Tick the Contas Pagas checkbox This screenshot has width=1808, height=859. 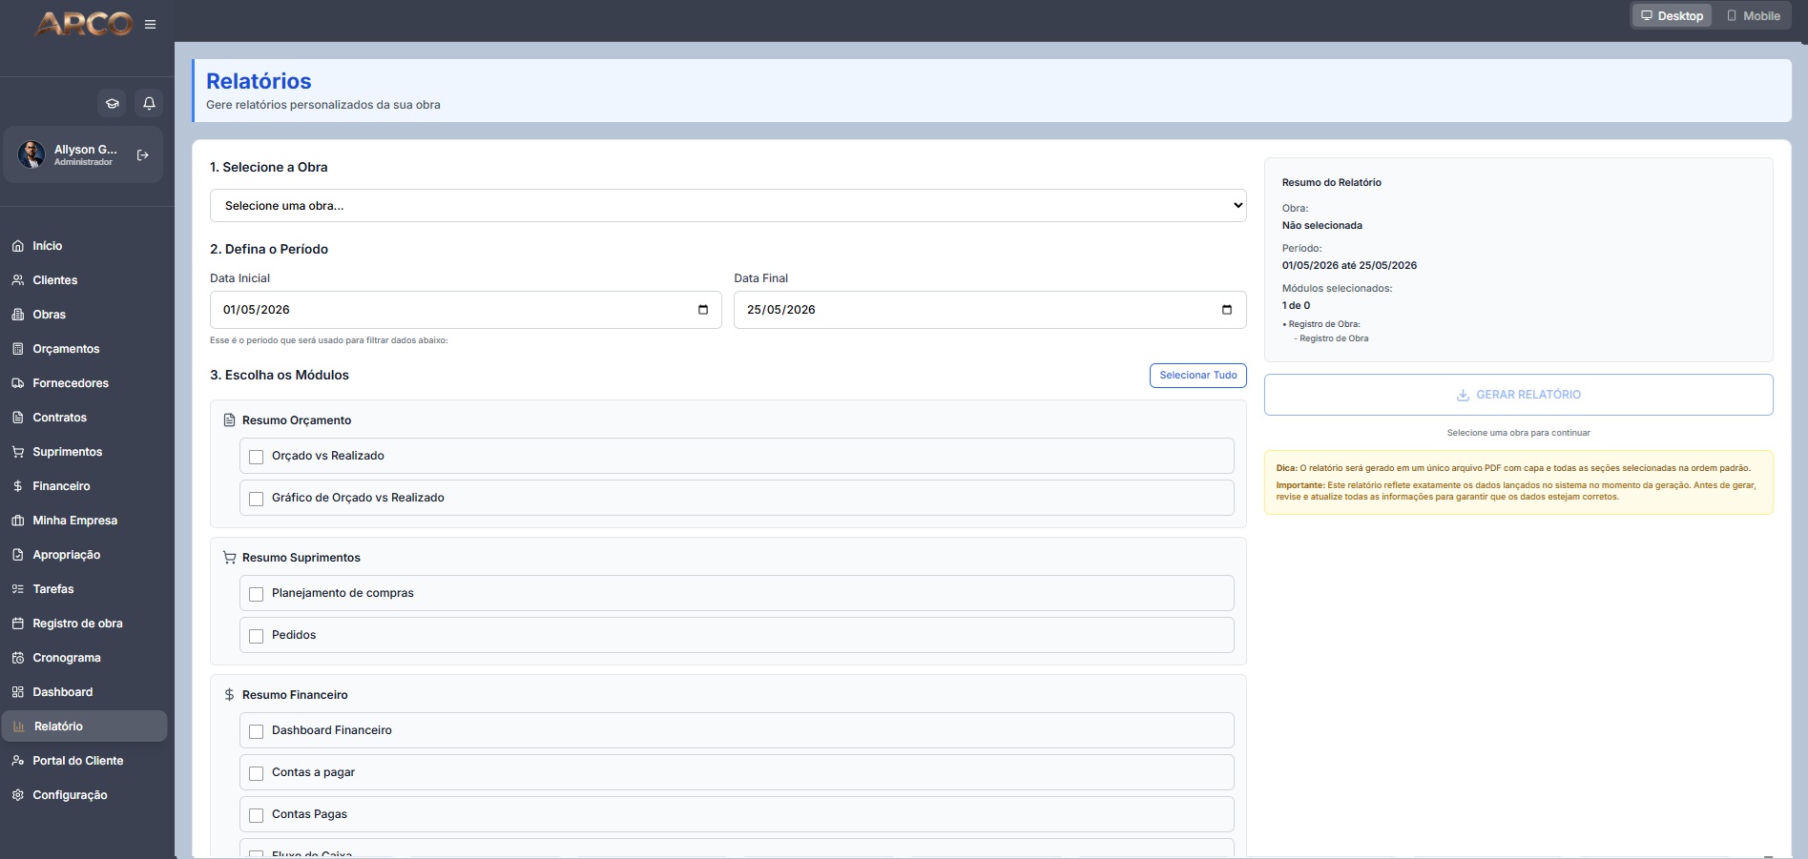coord(256,815)
